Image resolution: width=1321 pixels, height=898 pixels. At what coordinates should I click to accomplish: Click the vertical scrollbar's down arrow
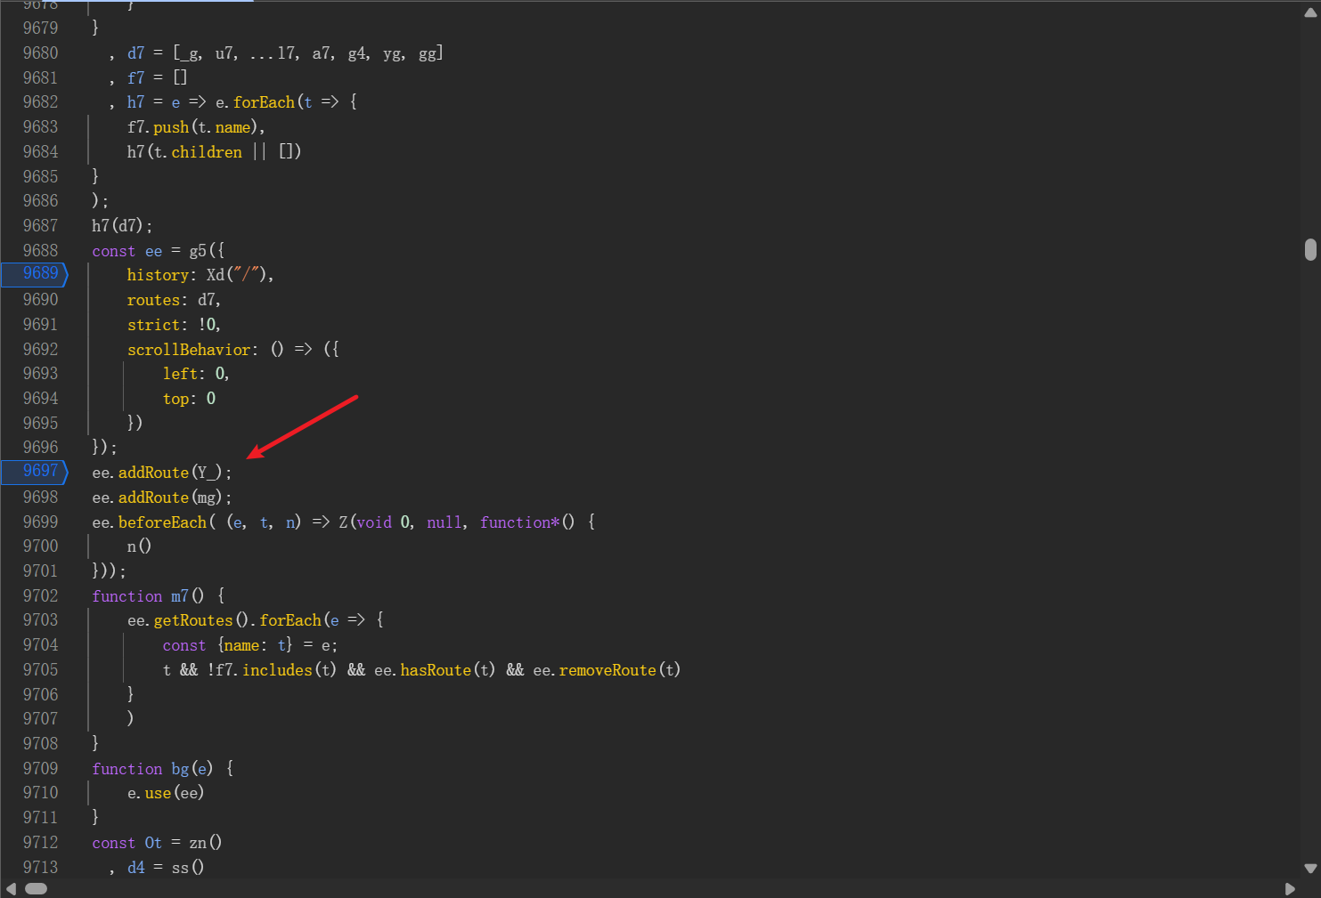1309,868
